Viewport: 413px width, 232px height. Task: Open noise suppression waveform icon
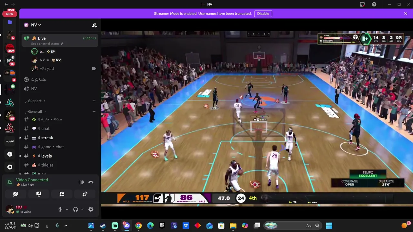[81, 182]
